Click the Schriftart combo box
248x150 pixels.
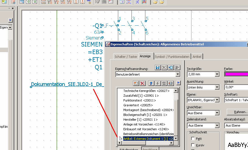pyautogui.click(x=236, y=100)
